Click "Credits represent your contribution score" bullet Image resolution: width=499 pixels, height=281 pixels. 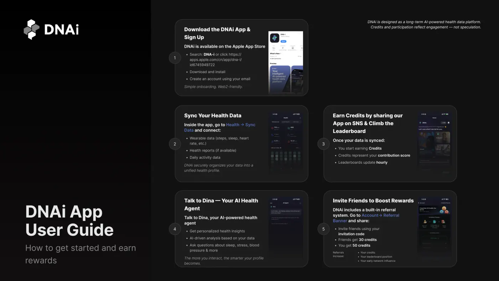(374, 155)
